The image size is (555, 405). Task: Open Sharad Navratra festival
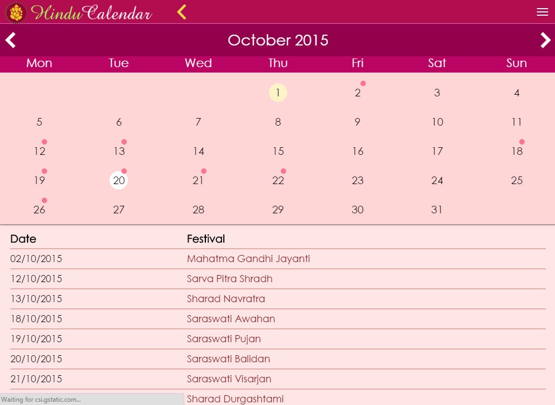(226, 299)
